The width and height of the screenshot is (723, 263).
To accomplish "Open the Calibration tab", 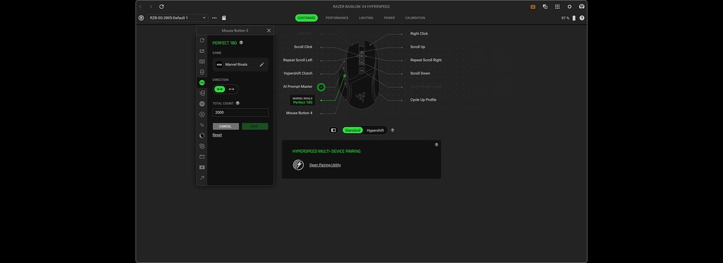I will pos(415,18).
